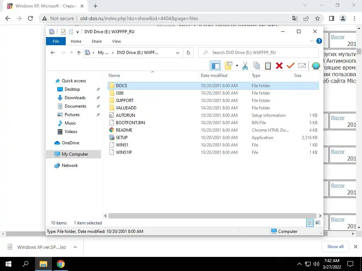
Task: Click the 'My ...' breadcrumb in address bar
Action: pos(103,53)
